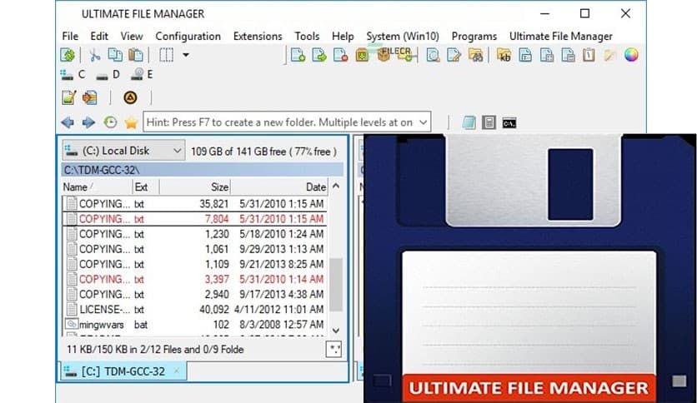Open the dropdown arrow beside the selection icon
Image resolution: width=697 pixels, height=403 pixels.
click(186, 55)
